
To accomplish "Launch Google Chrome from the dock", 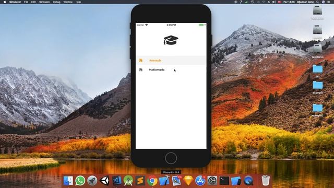I will (152, 181).
